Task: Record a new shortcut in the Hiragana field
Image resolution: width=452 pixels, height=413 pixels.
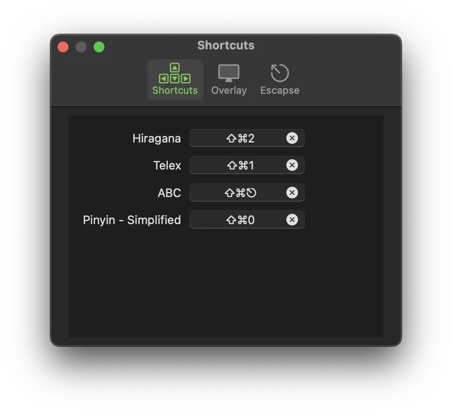Action: tap(240, 138)
